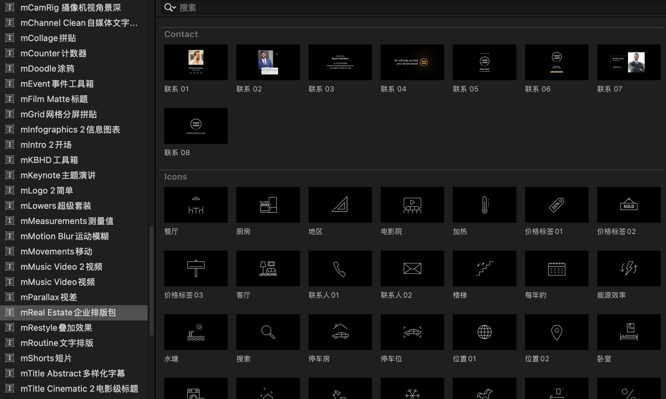Select mTitle Abstract 多样化字幕 category
The width and height of the screenshot is (666, 399).
pyautogui.click(x=74, y=373)
